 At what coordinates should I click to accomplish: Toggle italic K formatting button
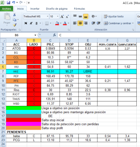point(31,23)
